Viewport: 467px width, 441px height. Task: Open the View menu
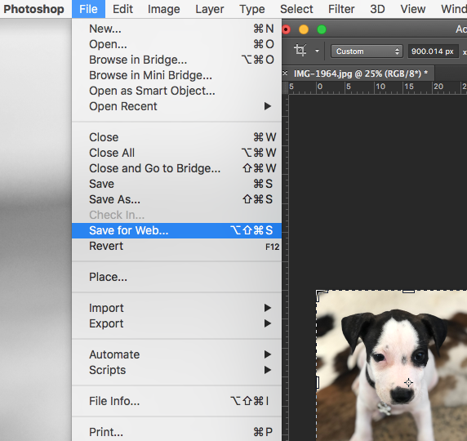[x=413, y=9]
